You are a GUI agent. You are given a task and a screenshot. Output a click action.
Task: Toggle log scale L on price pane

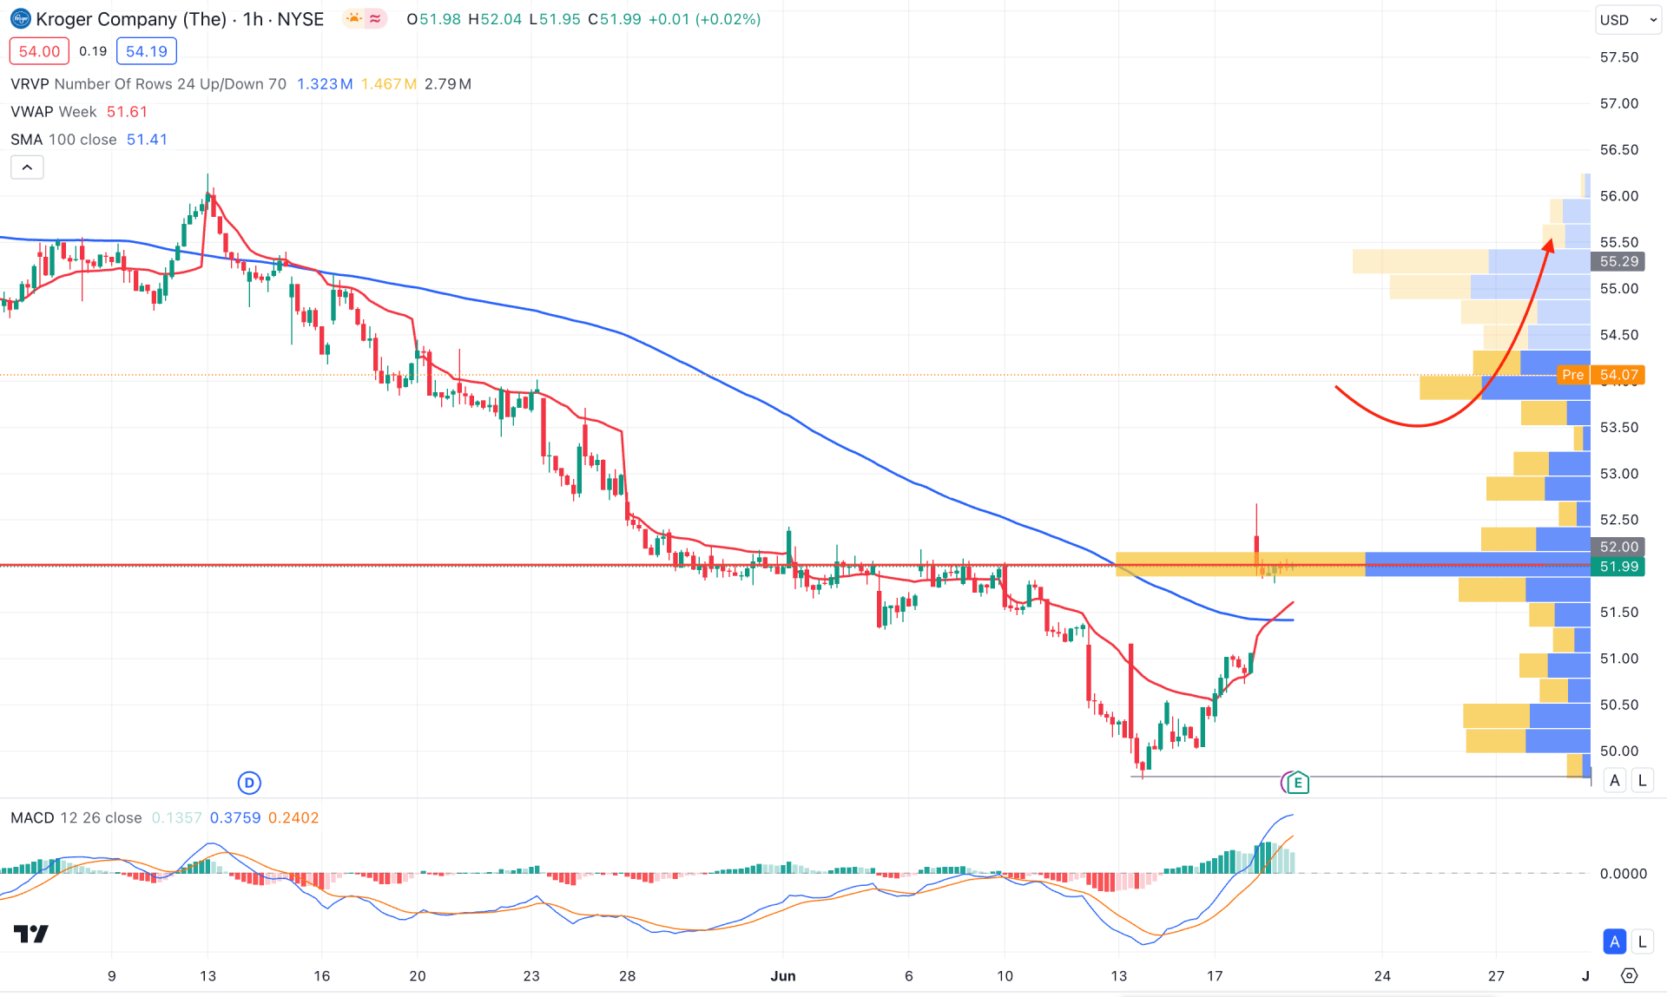tap(1642, 780)
